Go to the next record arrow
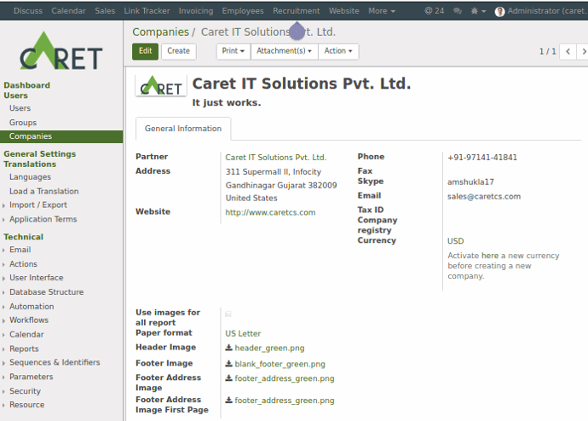 (x=582, y=51)
